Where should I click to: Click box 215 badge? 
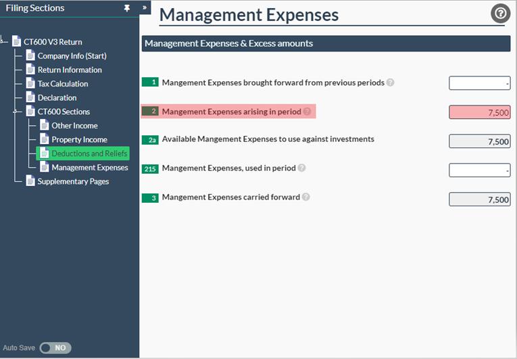tap(150, 169)
